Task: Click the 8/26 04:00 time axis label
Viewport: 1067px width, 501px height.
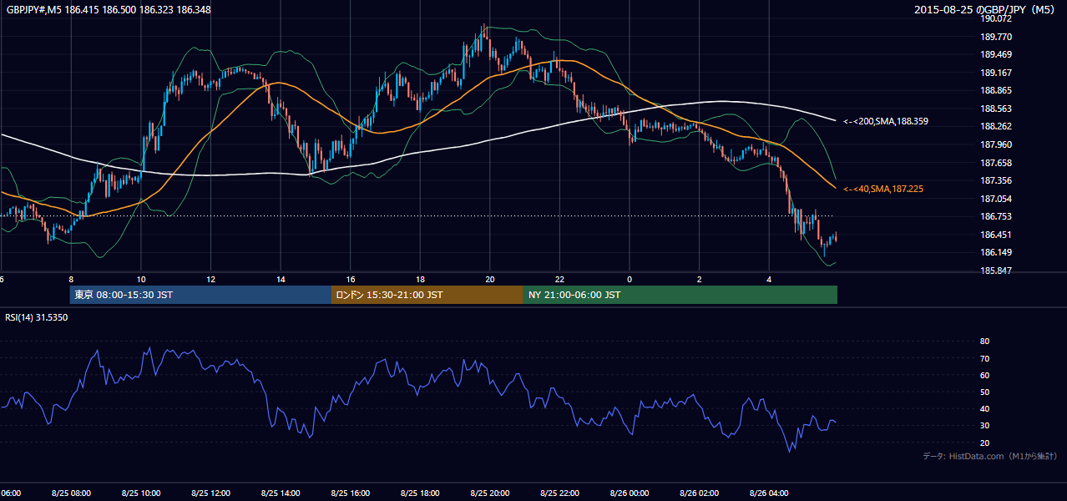Action: coord(770,493)
